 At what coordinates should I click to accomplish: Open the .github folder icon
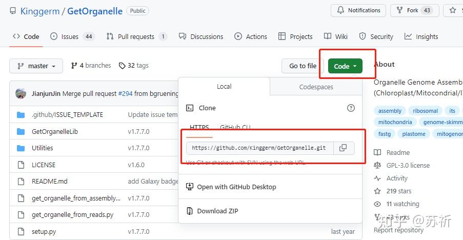[x=21, y=115]
